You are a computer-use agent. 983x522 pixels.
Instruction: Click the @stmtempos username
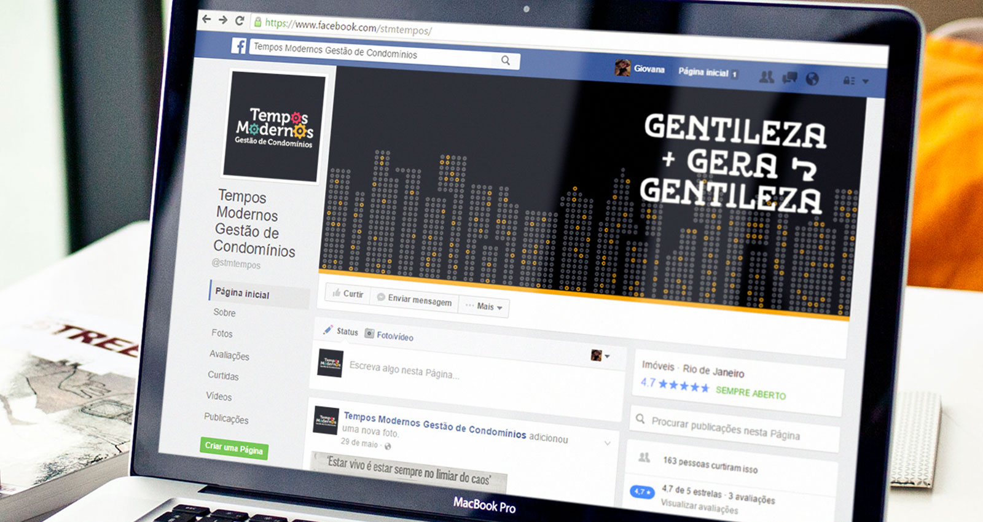click(236, 263)
